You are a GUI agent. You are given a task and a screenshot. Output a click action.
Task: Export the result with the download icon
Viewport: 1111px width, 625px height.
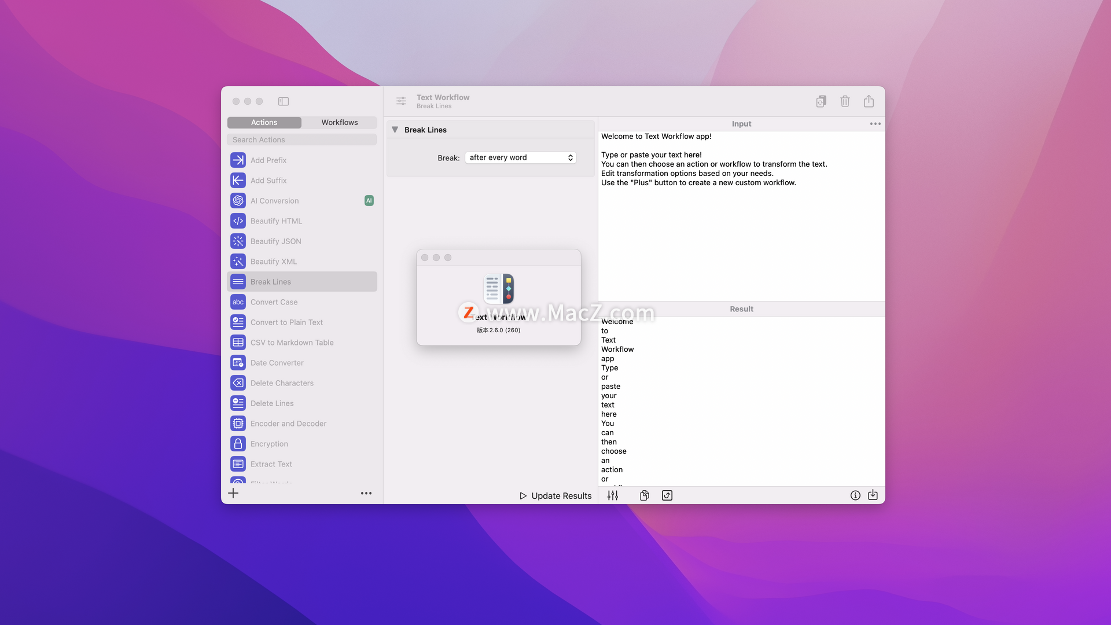tap(873, 495)
